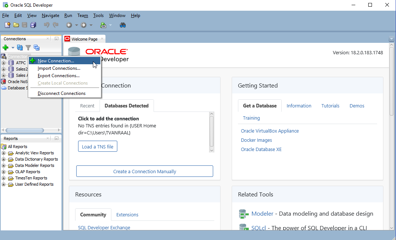Expand the Data Modeler Reports folder
This screenshot has height=240, width=396.
click(4, 165)
